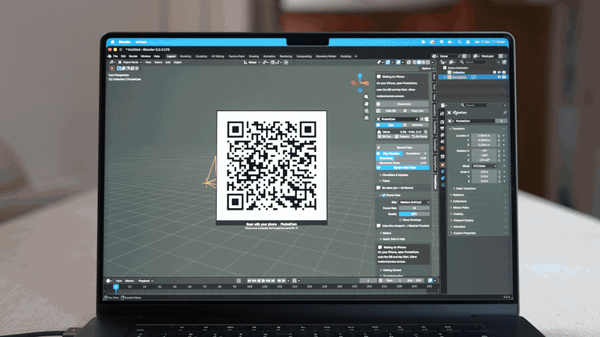Enable the Show Overlays checkbox
Image resolution: width=600 pixels, height=337 pixels.
400,220
